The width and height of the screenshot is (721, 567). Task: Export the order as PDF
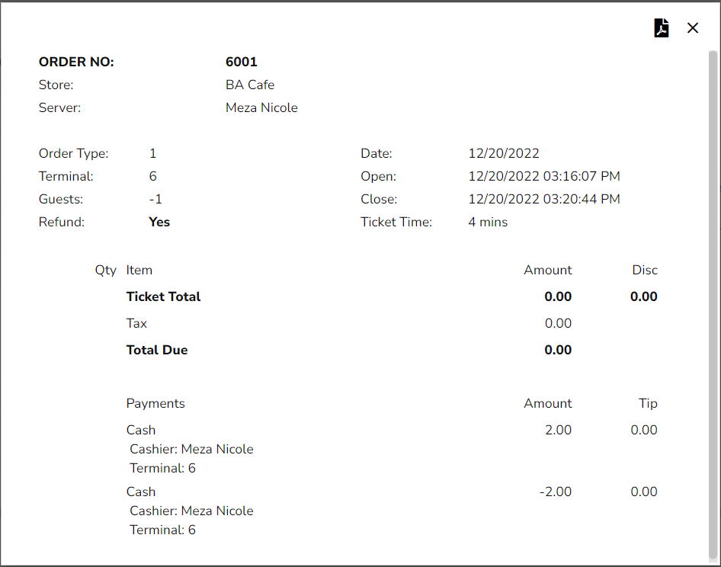pyautogui.click(x=661, y=28)
